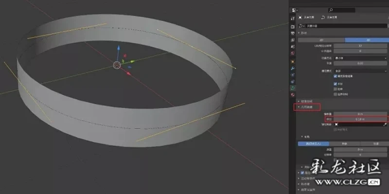The height and width of the screenshot is (194, 389).
Task: Switch curve shape to 2D
Action: [x=321, y=40]
